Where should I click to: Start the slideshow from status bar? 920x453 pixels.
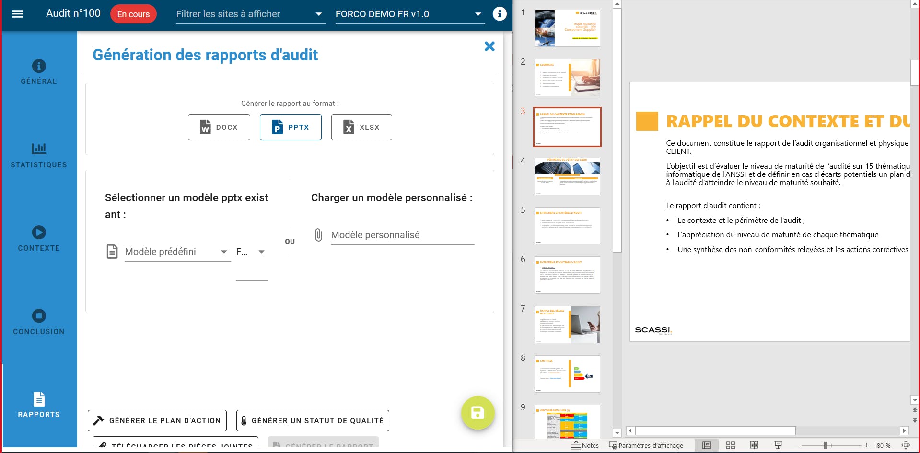pyautogui.click(x=778, y=445)
